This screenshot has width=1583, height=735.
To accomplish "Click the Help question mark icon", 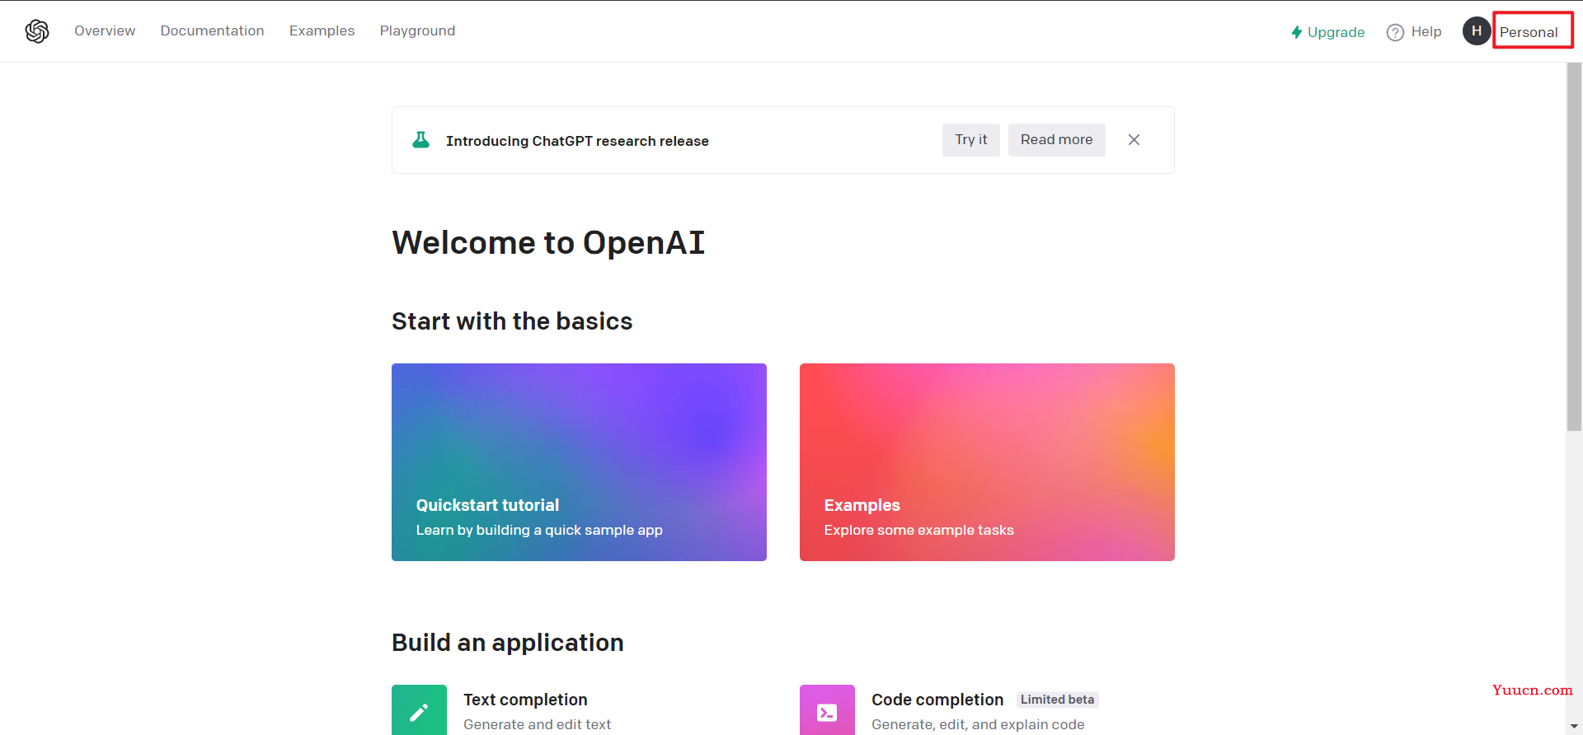I will (1395, 32).
